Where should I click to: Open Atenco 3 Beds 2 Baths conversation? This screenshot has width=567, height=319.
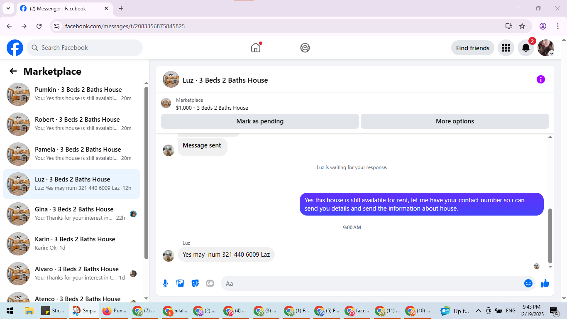coord(71,296)
